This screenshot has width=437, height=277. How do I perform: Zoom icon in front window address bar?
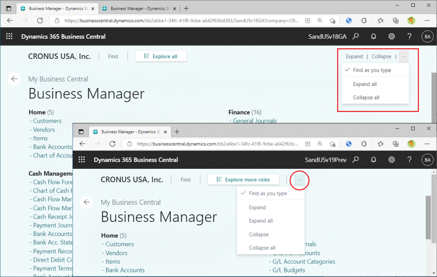click(320, 144)
